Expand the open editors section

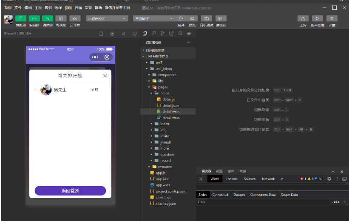(168, 50)
